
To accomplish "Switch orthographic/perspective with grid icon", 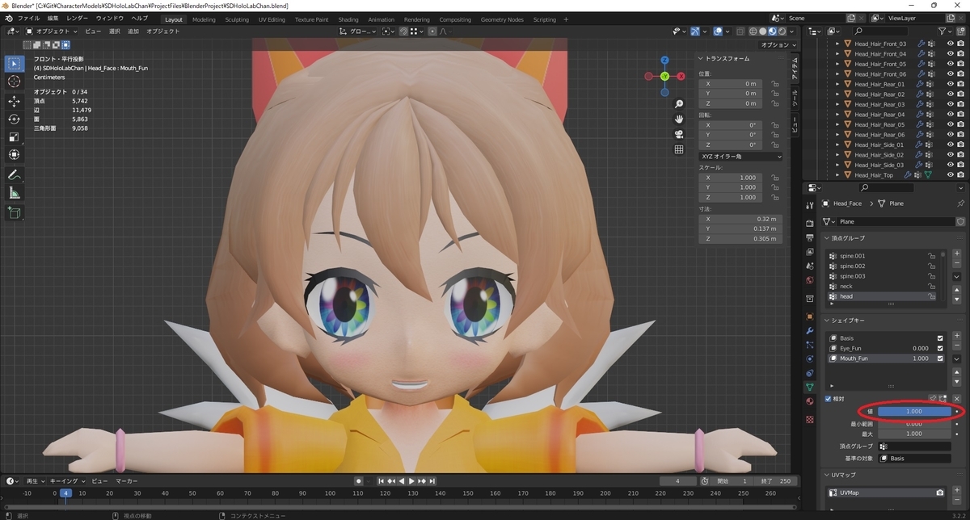I will [680, 149].
